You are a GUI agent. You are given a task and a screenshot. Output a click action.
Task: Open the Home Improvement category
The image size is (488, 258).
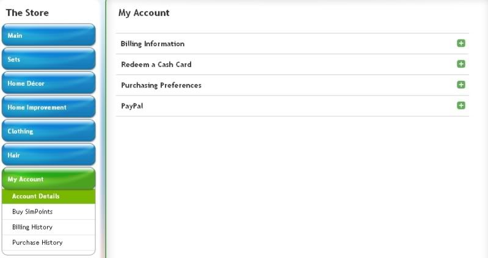[48, 107]
